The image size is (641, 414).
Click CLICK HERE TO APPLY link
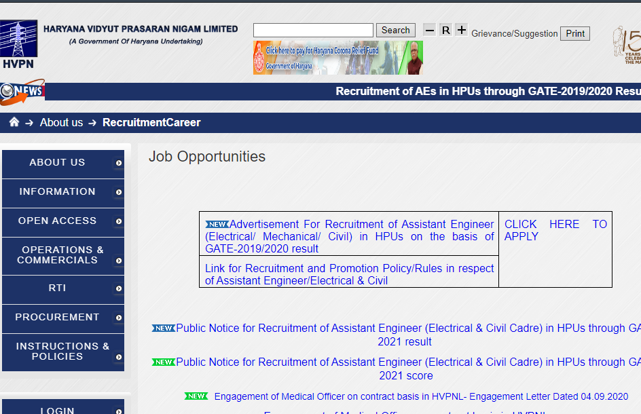[555, 230]
